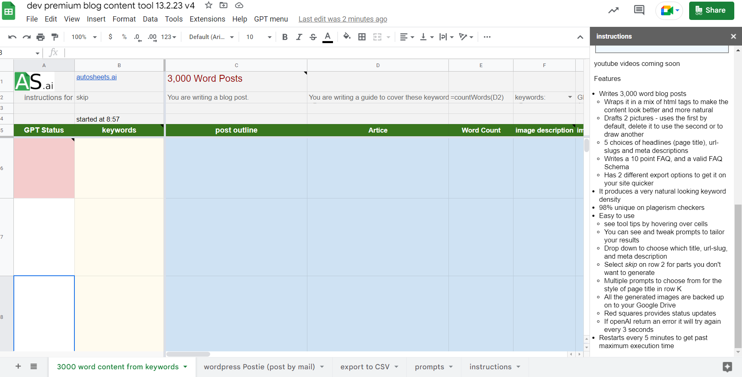Star this spreadsheet document

[209, 5]
